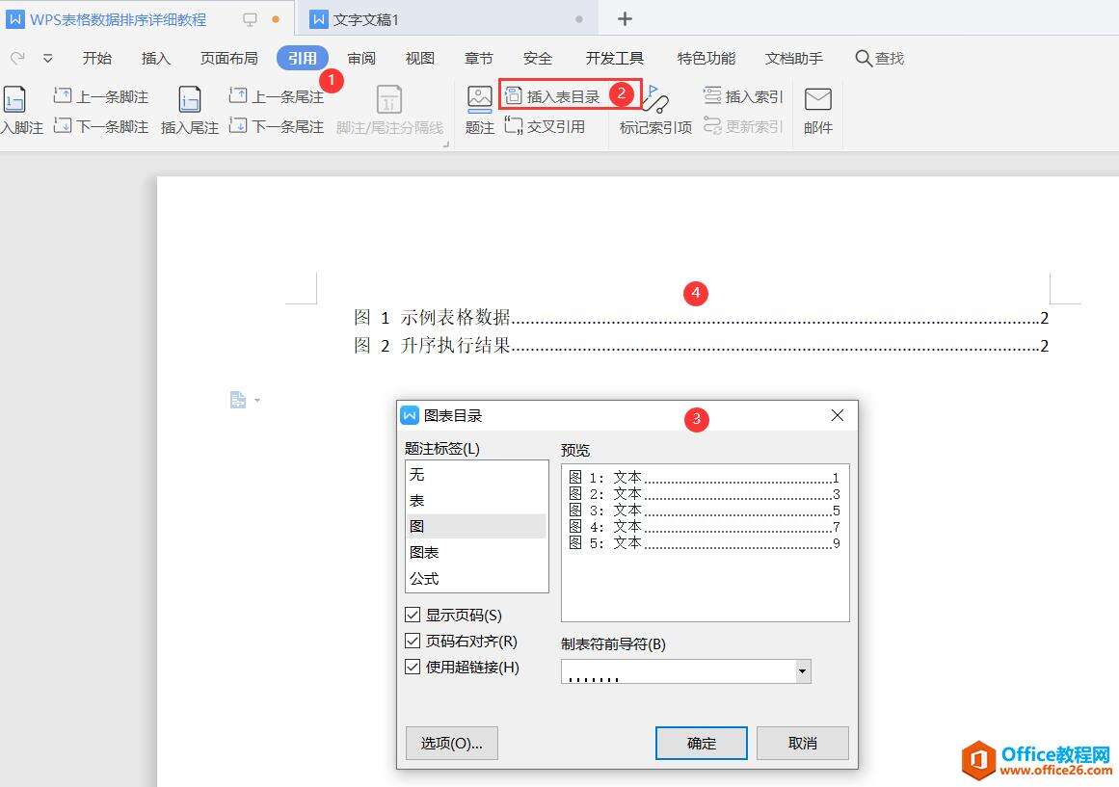Screen dimensions: 1119x787
Task: Click the preview box in 图表目录 dialog
Action: [706, 542]
